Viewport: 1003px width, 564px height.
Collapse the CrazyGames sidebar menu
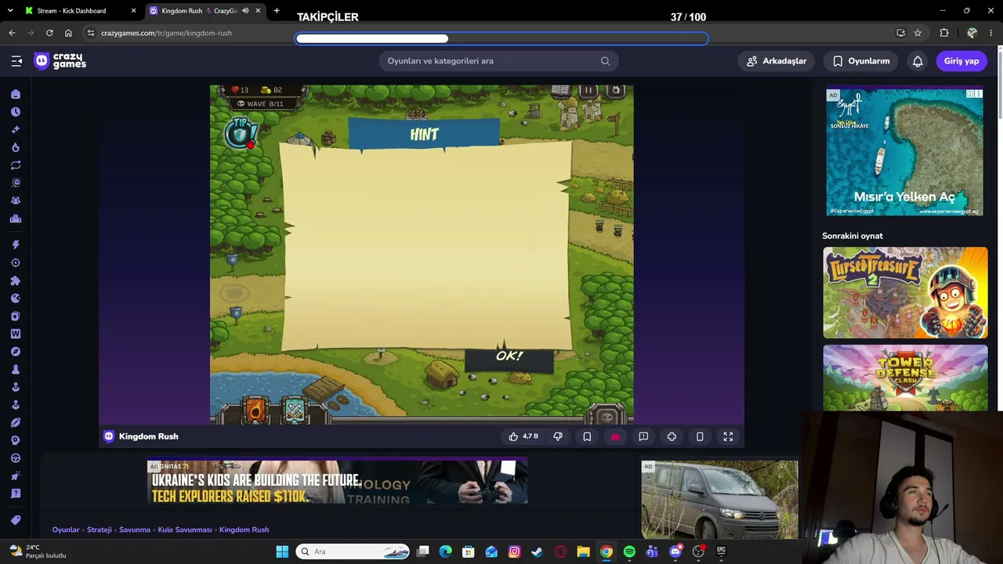tap(16, 61)
